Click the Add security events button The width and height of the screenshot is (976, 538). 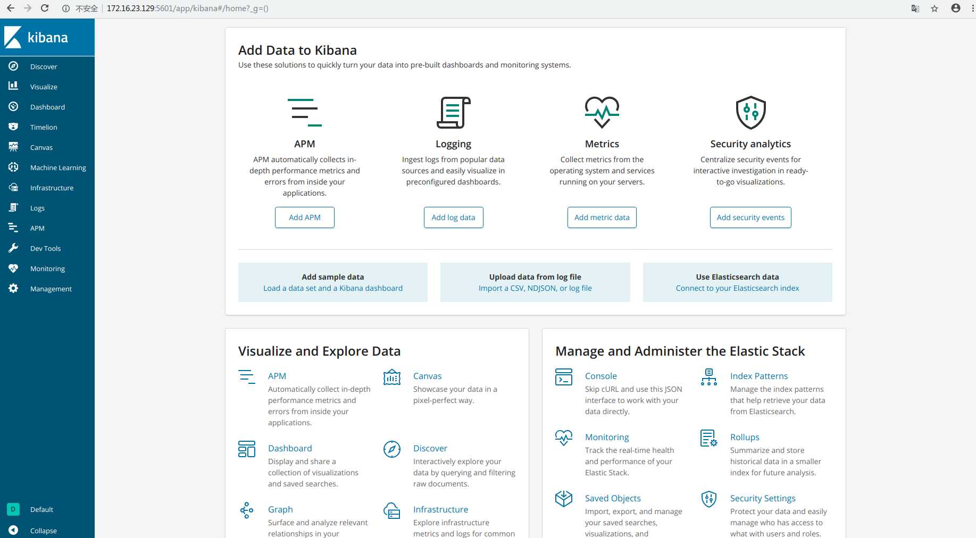750,217
